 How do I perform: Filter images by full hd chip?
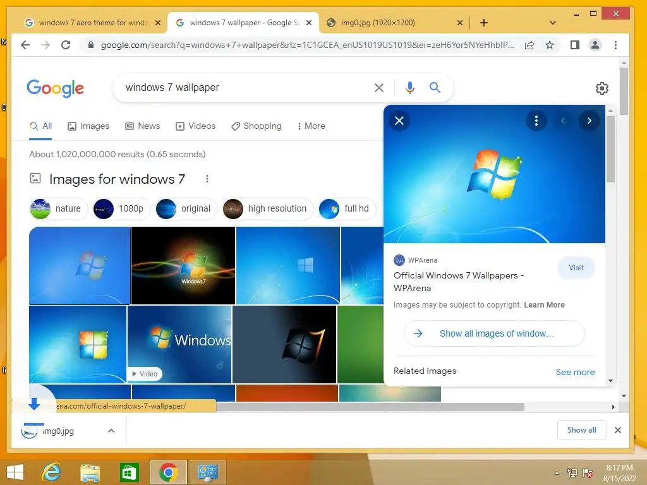pos(348,208)
